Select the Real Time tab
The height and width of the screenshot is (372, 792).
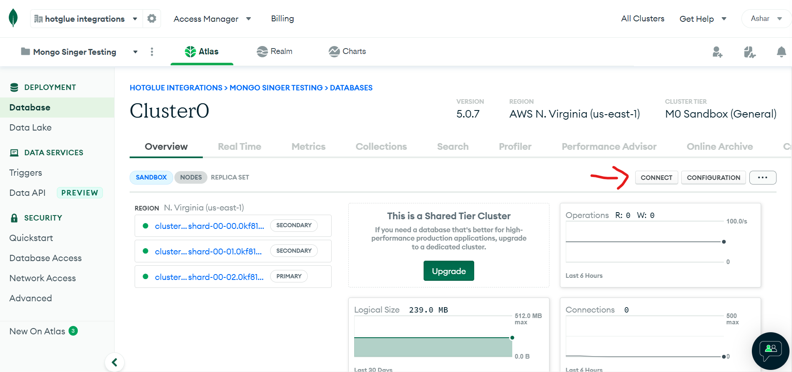[x=240, y=146]
